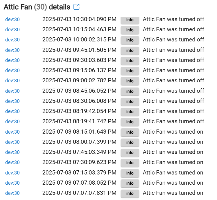This screenshot has width=217, height=200.
Task: Click info badge on 09:30:03.603 PM row
Action: (x=130, y=61)
